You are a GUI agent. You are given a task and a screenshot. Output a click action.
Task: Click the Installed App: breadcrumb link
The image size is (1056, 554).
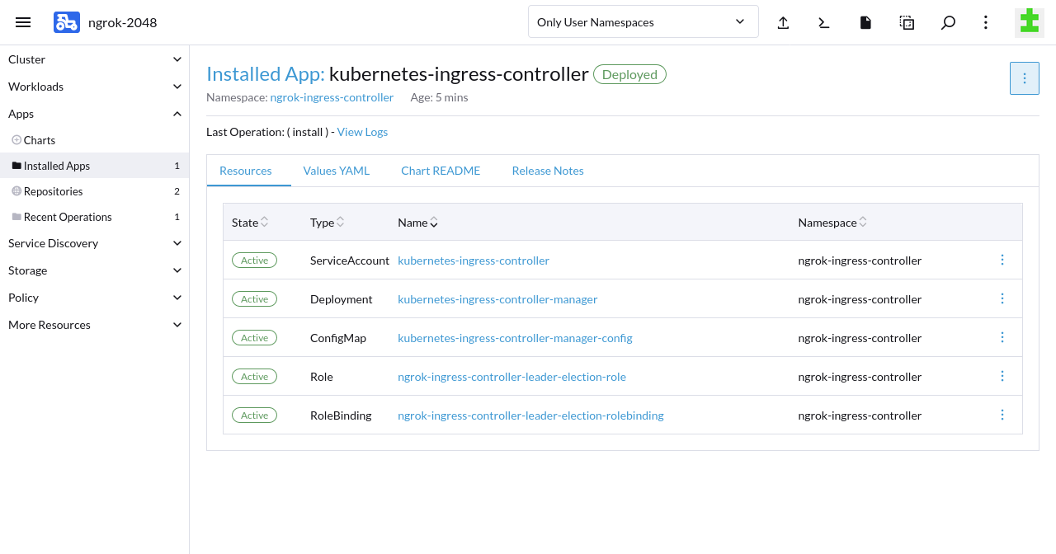click(x=266, y=74)
